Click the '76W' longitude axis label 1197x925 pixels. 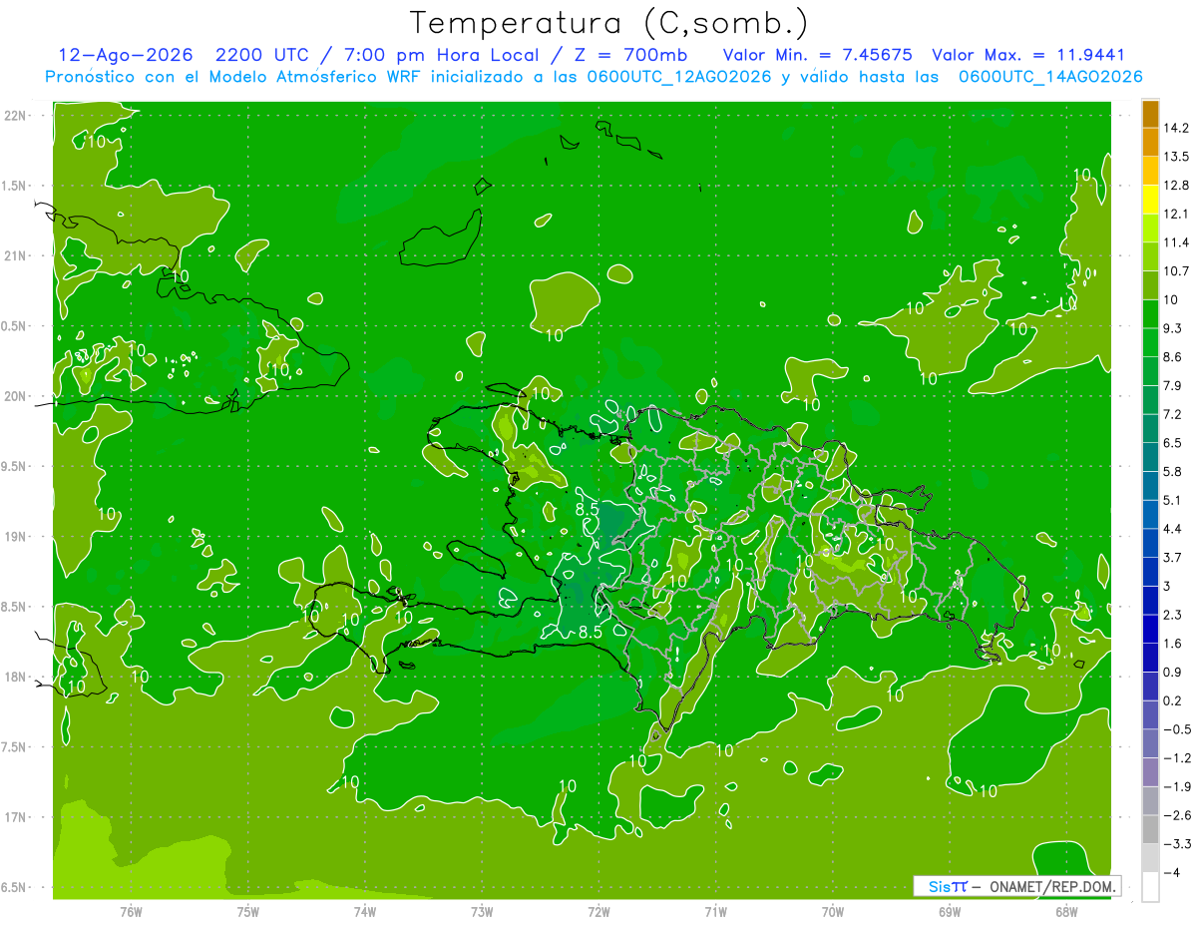coord(131,912)
